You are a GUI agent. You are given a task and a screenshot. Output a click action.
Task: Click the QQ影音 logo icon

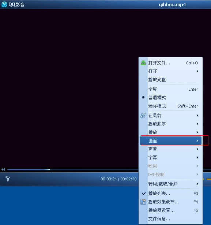[x=4, y=4]
